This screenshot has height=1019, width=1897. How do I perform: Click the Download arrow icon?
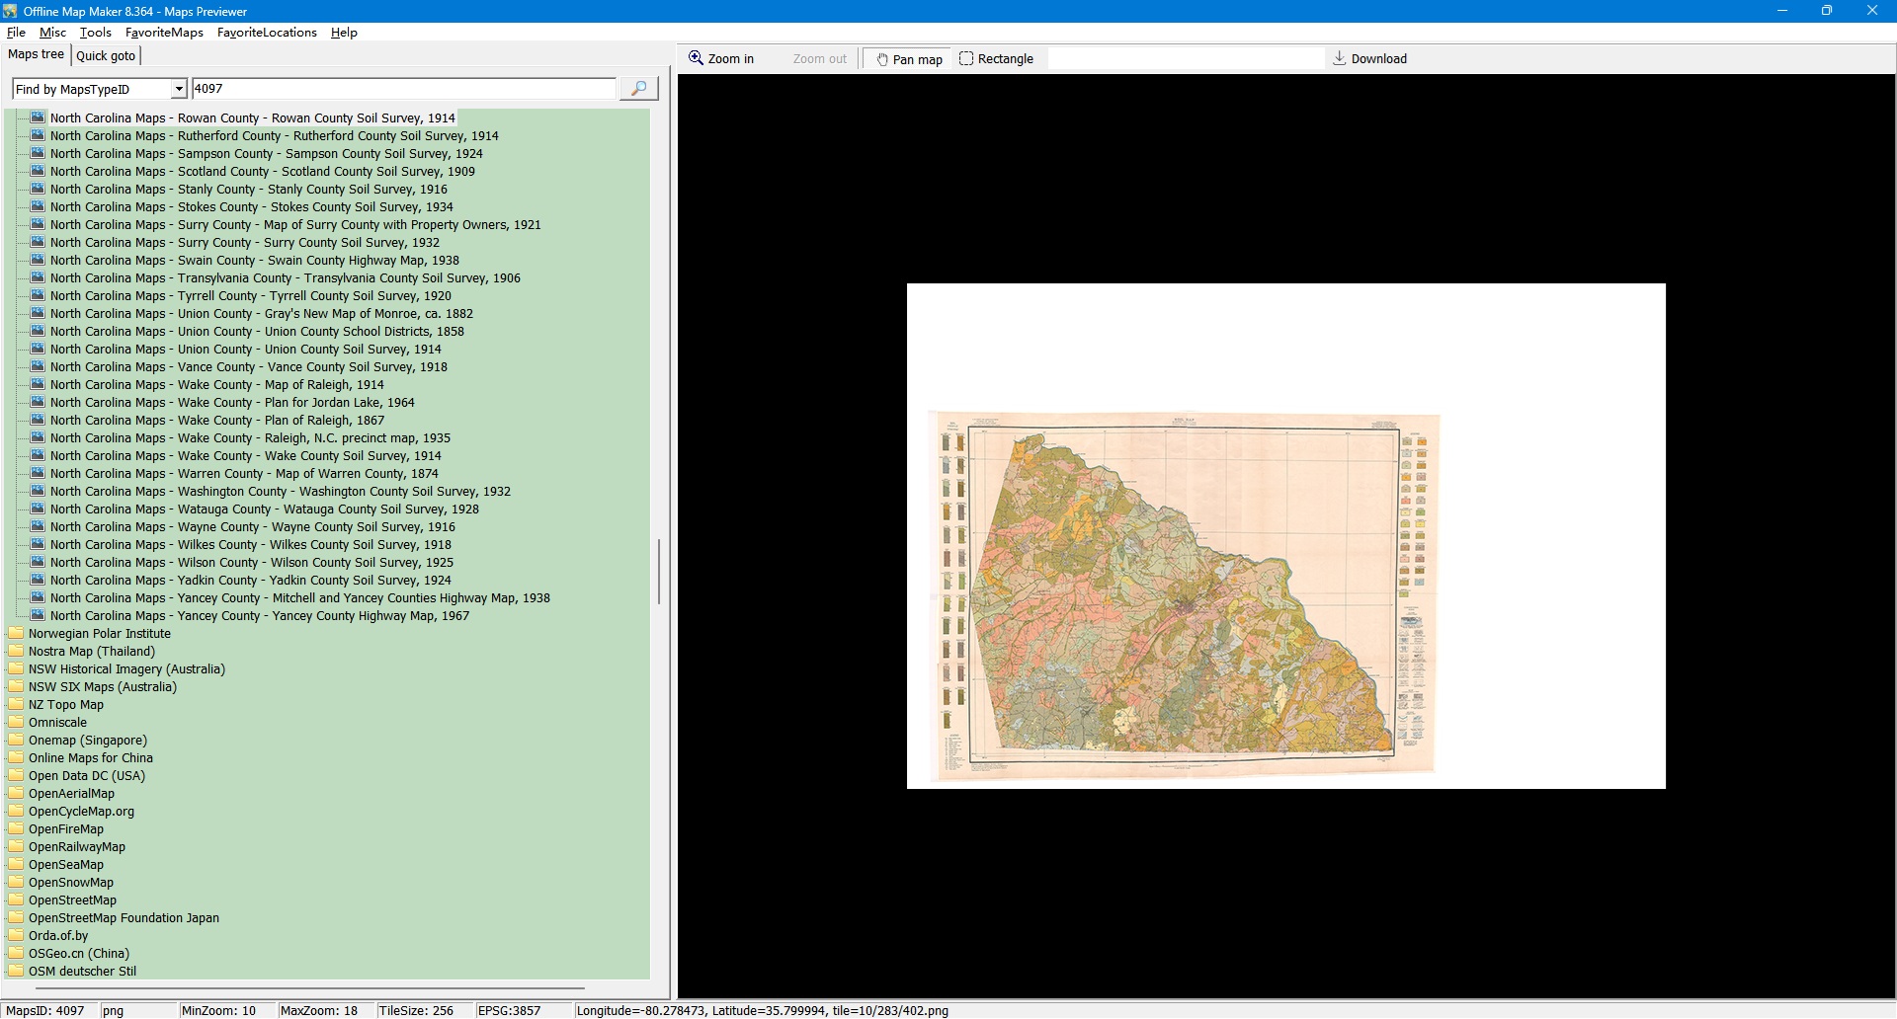(x=1339, y=58)
